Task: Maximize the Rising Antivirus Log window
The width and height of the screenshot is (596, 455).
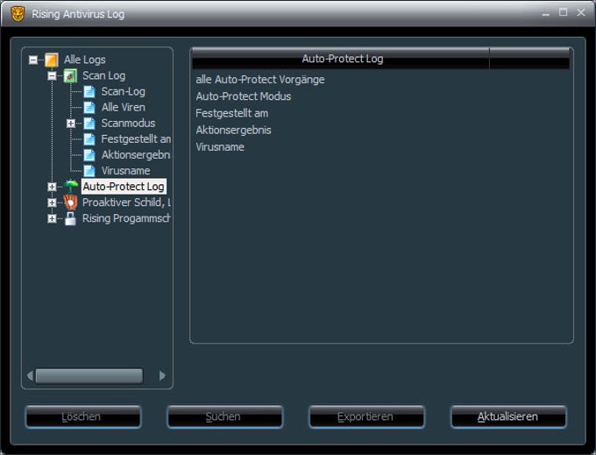Action: (x=564, y=12)
